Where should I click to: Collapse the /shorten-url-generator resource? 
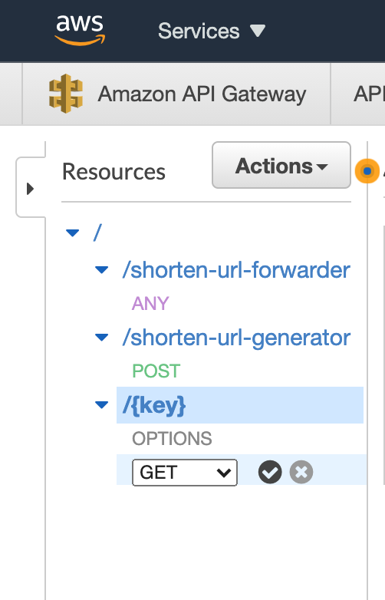click(101, 337)
